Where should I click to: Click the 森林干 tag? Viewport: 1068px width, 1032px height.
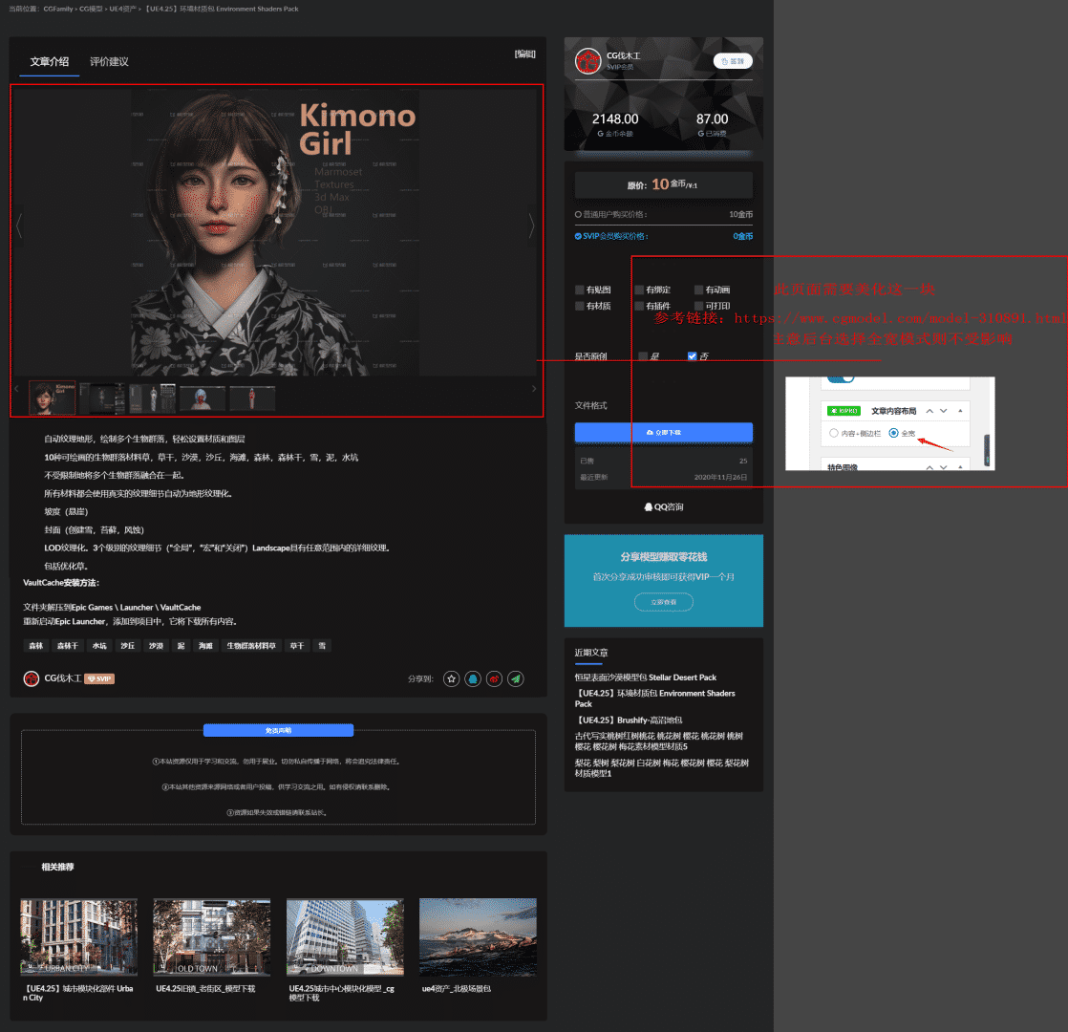click(67, 646)
